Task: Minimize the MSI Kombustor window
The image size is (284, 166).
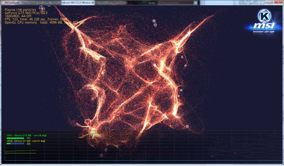Action: (x=268, y=2)
